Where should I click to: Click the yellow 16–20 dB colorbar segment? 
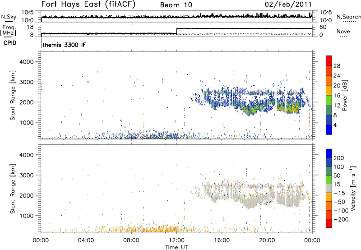click(329, 90)
